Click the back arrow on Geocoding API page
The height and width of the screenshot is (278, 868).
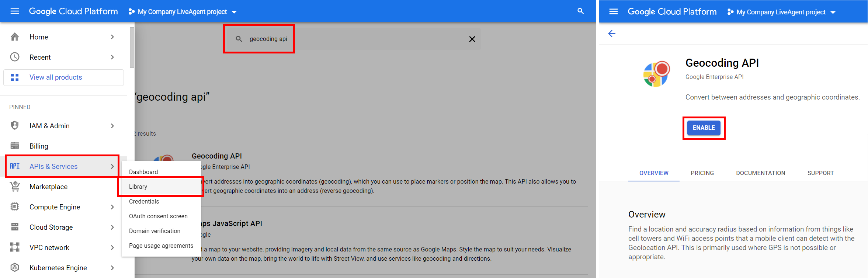612,34
